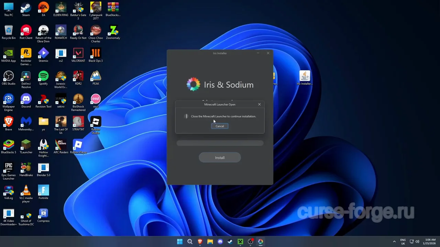
Task: Select the Epic Games Launcher shortcut
Action: (9, 172)
